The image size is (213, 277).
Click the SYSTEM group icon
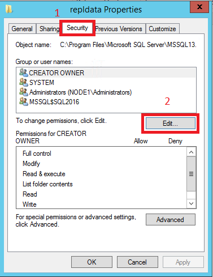pos(24,82)
